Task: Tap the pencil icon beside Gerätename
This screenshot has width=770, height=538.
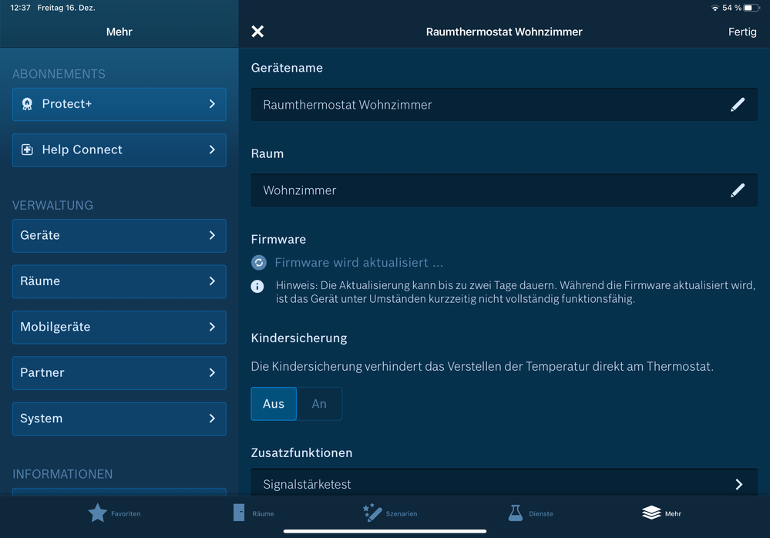Action: (737, 105)
